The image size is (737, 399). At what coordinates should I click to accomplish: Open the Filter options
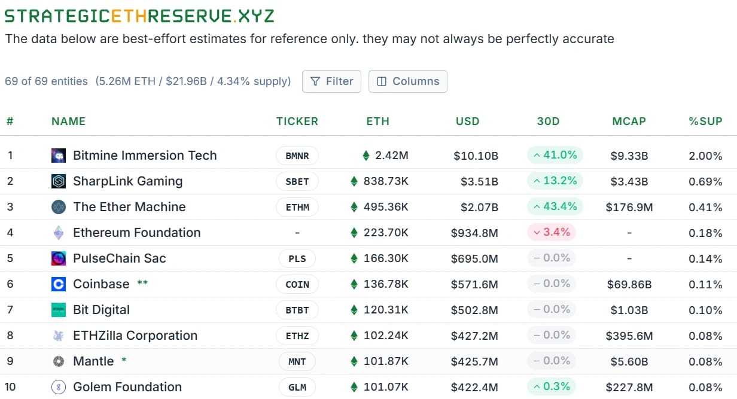click(331, 81)
